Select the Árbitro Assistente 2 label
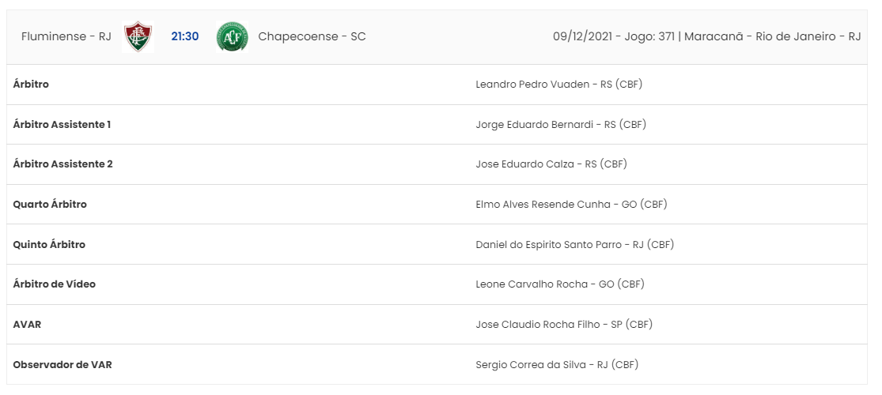The width and height of the screenshot is (882, 395). pos(63,164)
